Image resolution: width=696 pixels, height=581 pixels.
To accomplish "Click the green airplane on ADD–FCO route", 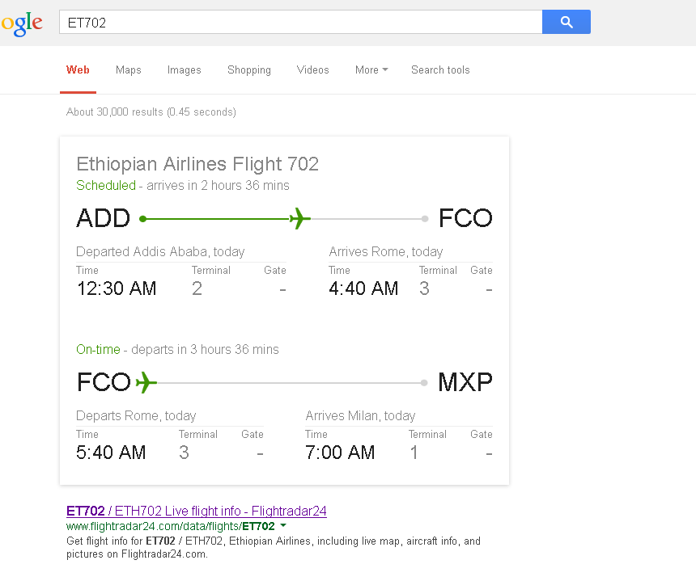I will (299, 218).
